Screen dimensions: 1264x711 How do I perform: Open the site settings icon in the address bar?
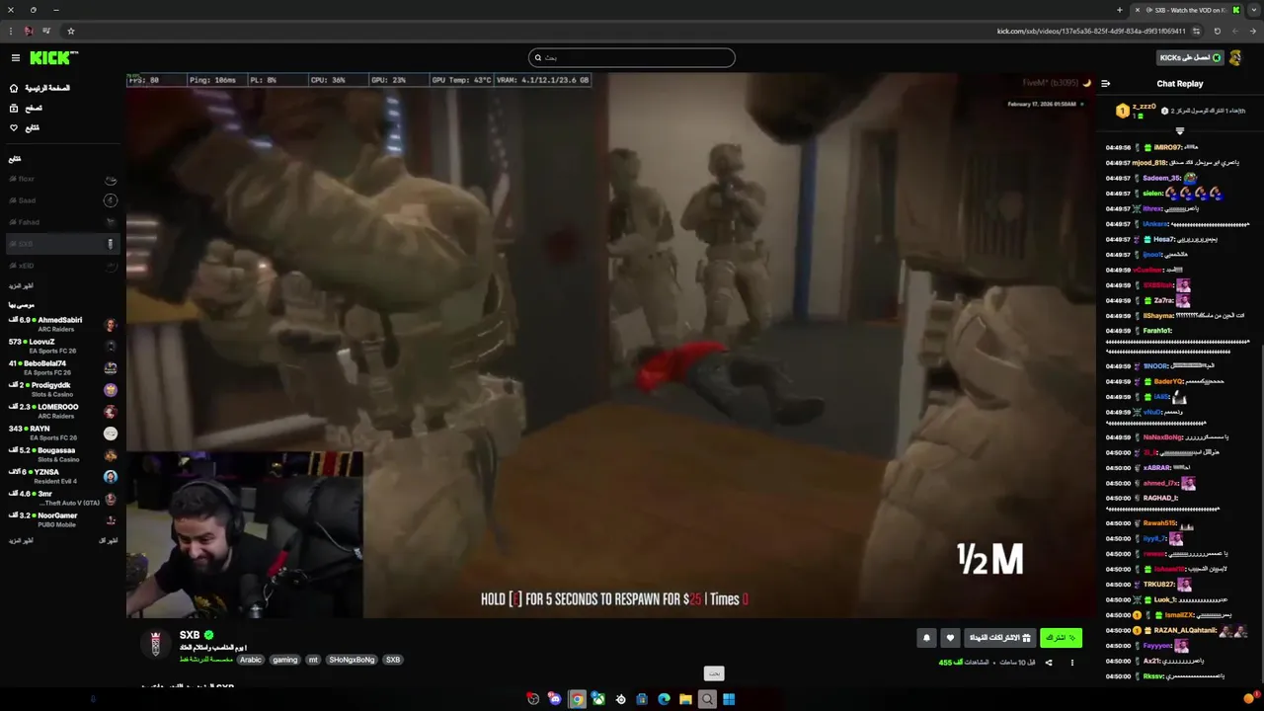coord(1196,31)
